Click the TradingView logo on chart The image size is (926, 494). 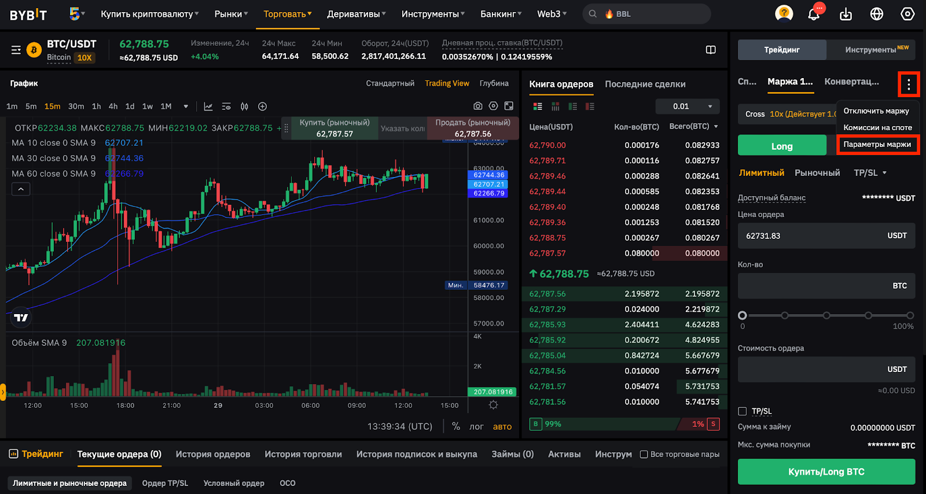pos(21,317)
